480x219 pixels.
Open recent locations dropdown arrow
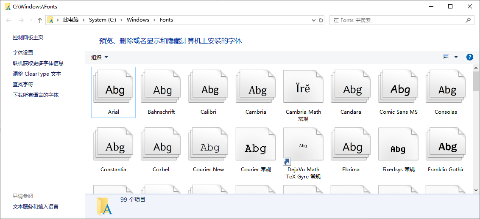click(31, 20)
